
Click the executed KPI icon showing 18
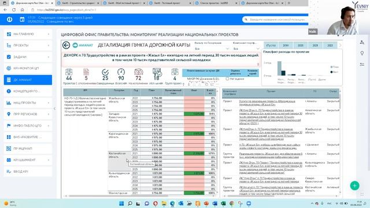[x=157, y=72]
